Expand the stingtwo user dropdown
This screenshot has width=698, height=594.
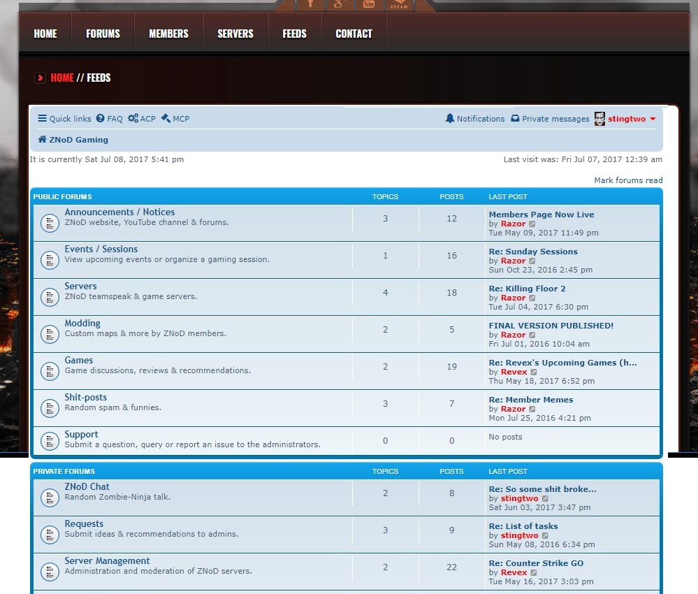[653, 119]
